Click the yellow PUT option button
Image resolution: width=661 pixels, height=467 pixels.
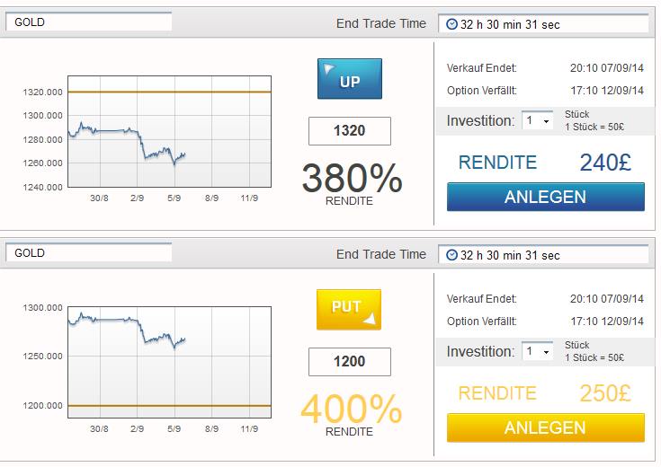tap(349, 310)
